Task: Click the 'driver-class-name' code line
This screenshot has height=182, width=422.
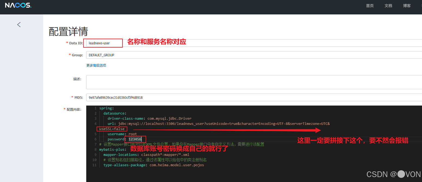Action: click(149, 119)
